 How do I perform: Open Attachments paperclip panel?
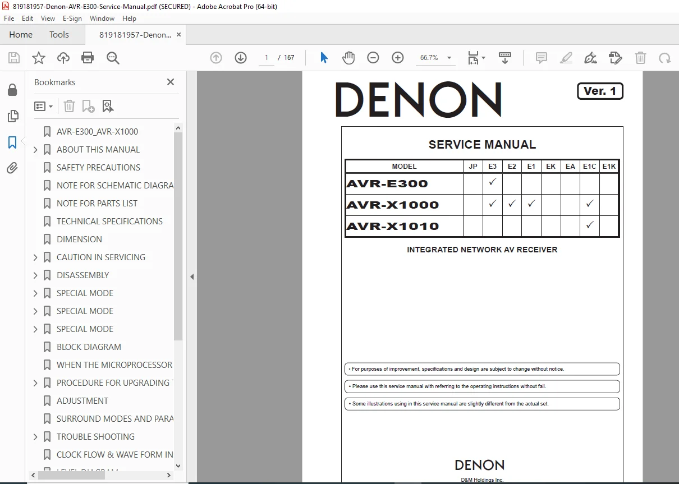[12, 168]
